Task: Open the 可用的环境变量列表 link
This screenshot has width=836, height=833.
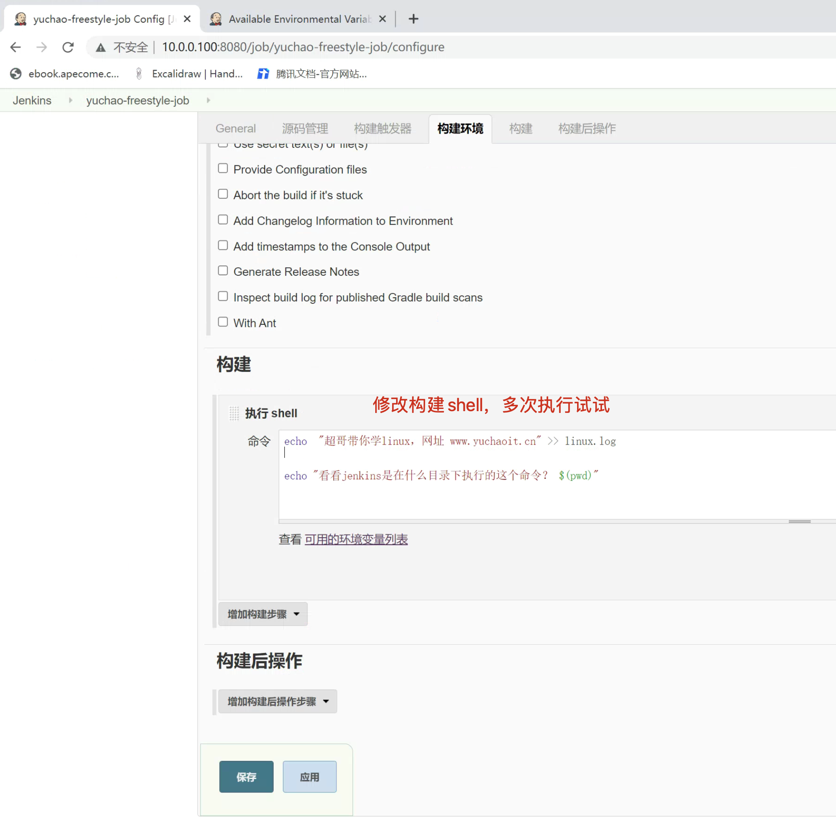Action: pos(356,539)
